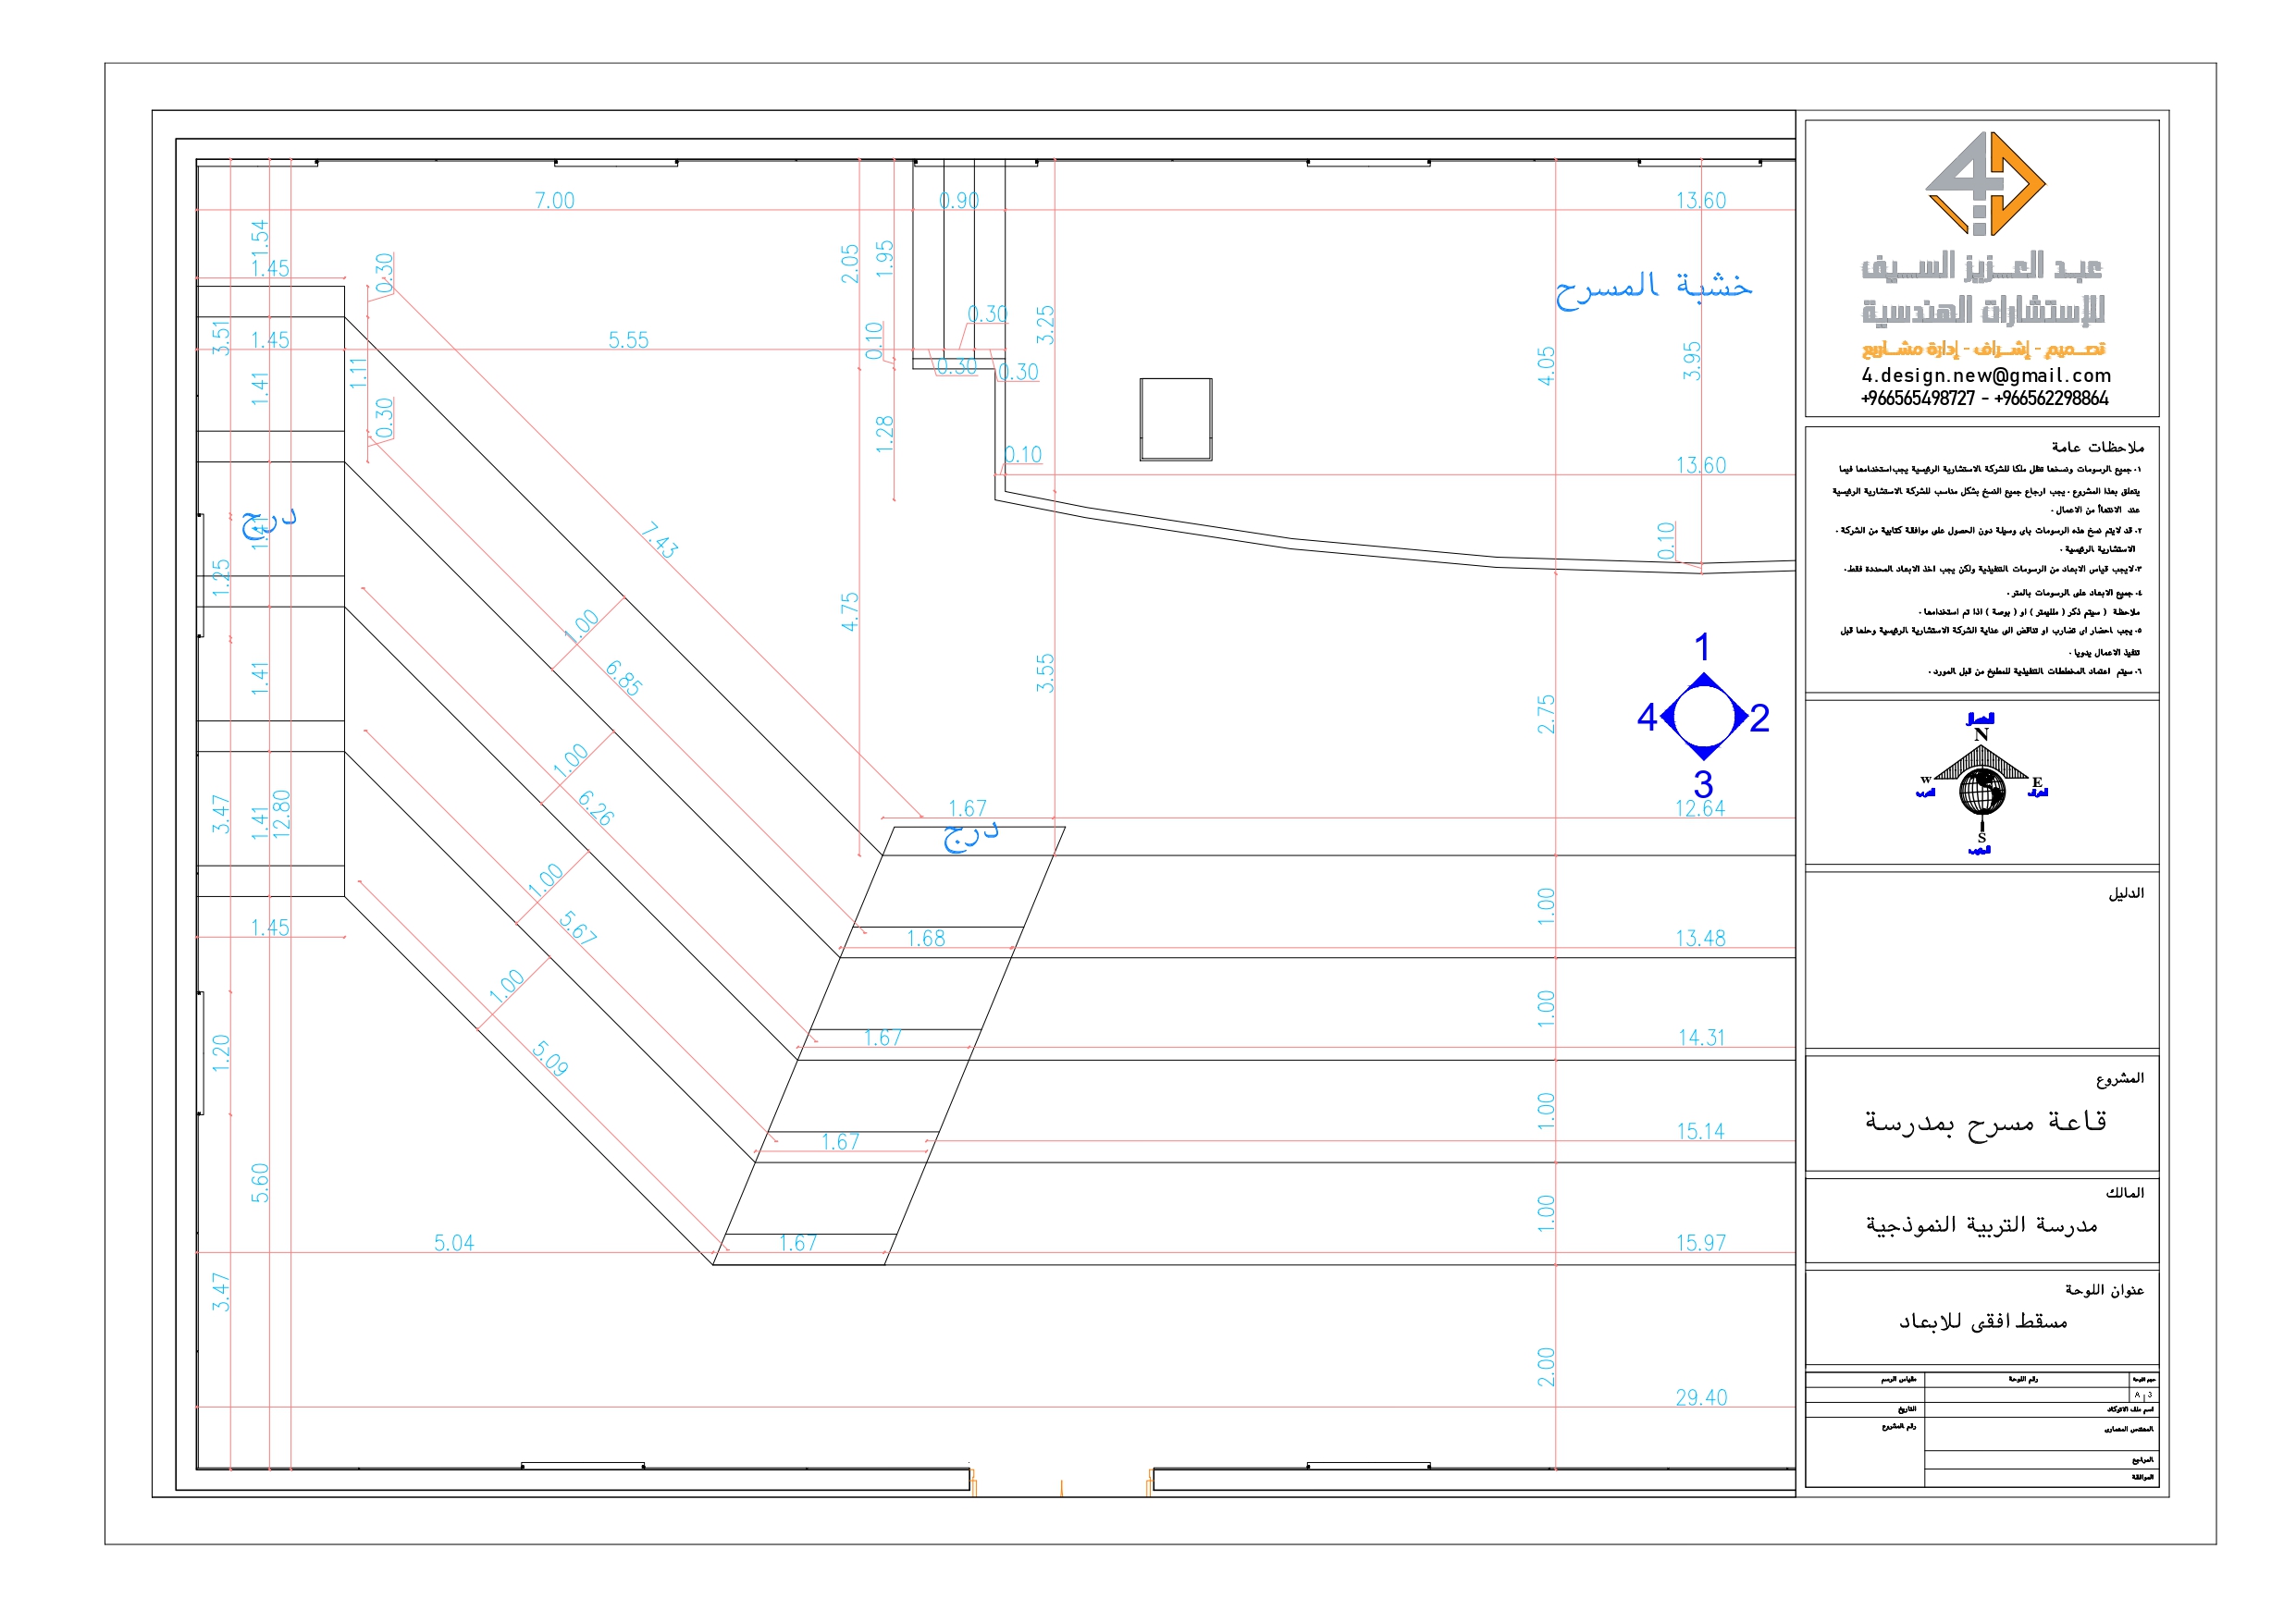Viewport: 2296px width, 1623px height.
Task: Click the +966565498727 phone number line
Action: tap(1985, 398)
